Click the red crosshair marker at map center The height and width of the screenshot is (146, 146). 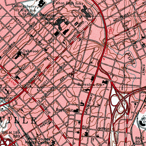pos(73,73)
